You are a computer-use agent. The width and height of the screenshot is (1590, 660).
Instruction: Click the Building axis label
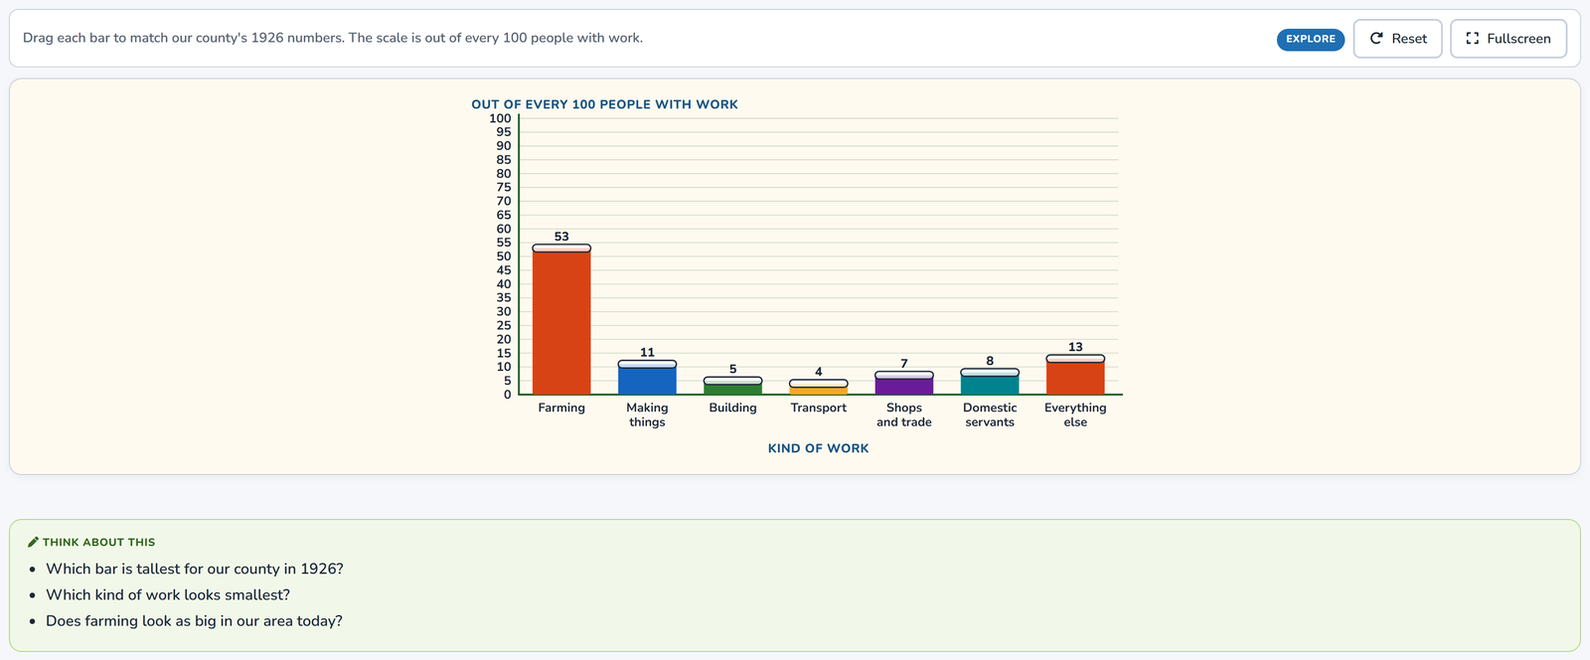tap(733, 408)
